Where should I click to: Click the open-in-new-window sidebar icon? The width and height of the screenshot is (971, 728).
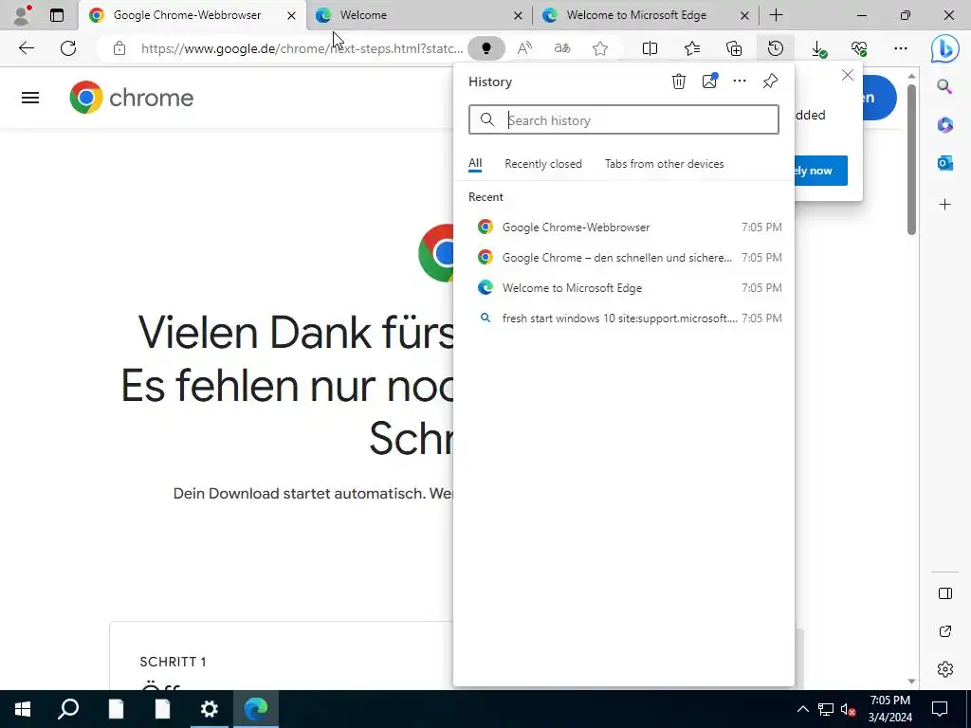click(945, 631)
